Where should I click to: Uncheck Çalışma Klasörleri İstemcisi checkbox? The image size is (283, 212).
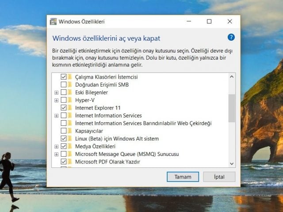coord(64,77)
